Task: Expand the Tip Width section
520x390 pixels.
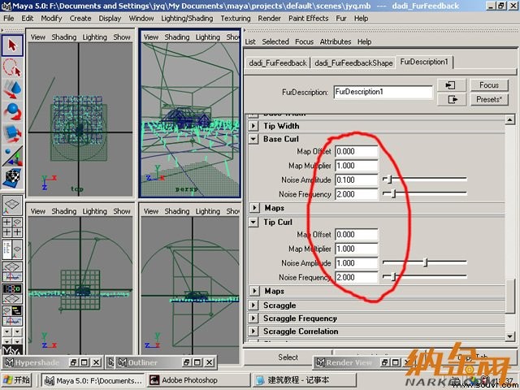Action: (x=253, y=126)
